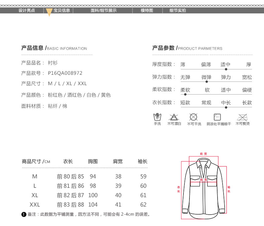The width and height of the screenshot is (264, 226).
Task: Click the 厚 thickness option
Action: point(249,64)
